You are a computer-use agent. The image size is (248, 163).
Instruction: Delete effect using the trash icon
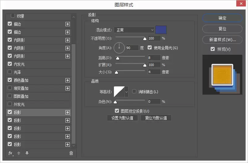[71, 153]
